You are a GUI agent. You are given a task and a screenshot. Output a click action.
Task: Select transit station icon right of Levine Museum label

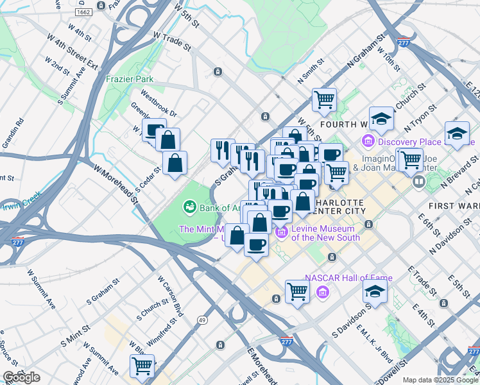pos(368,225)
